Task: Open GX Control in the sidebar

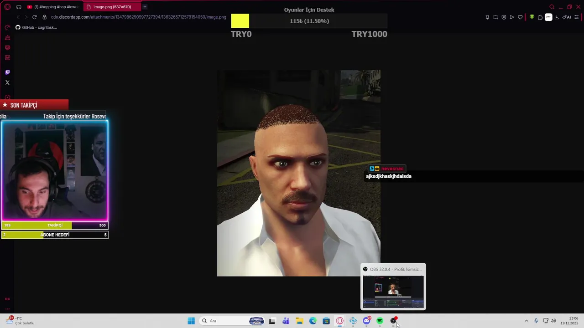Action: tap(7, 28)
